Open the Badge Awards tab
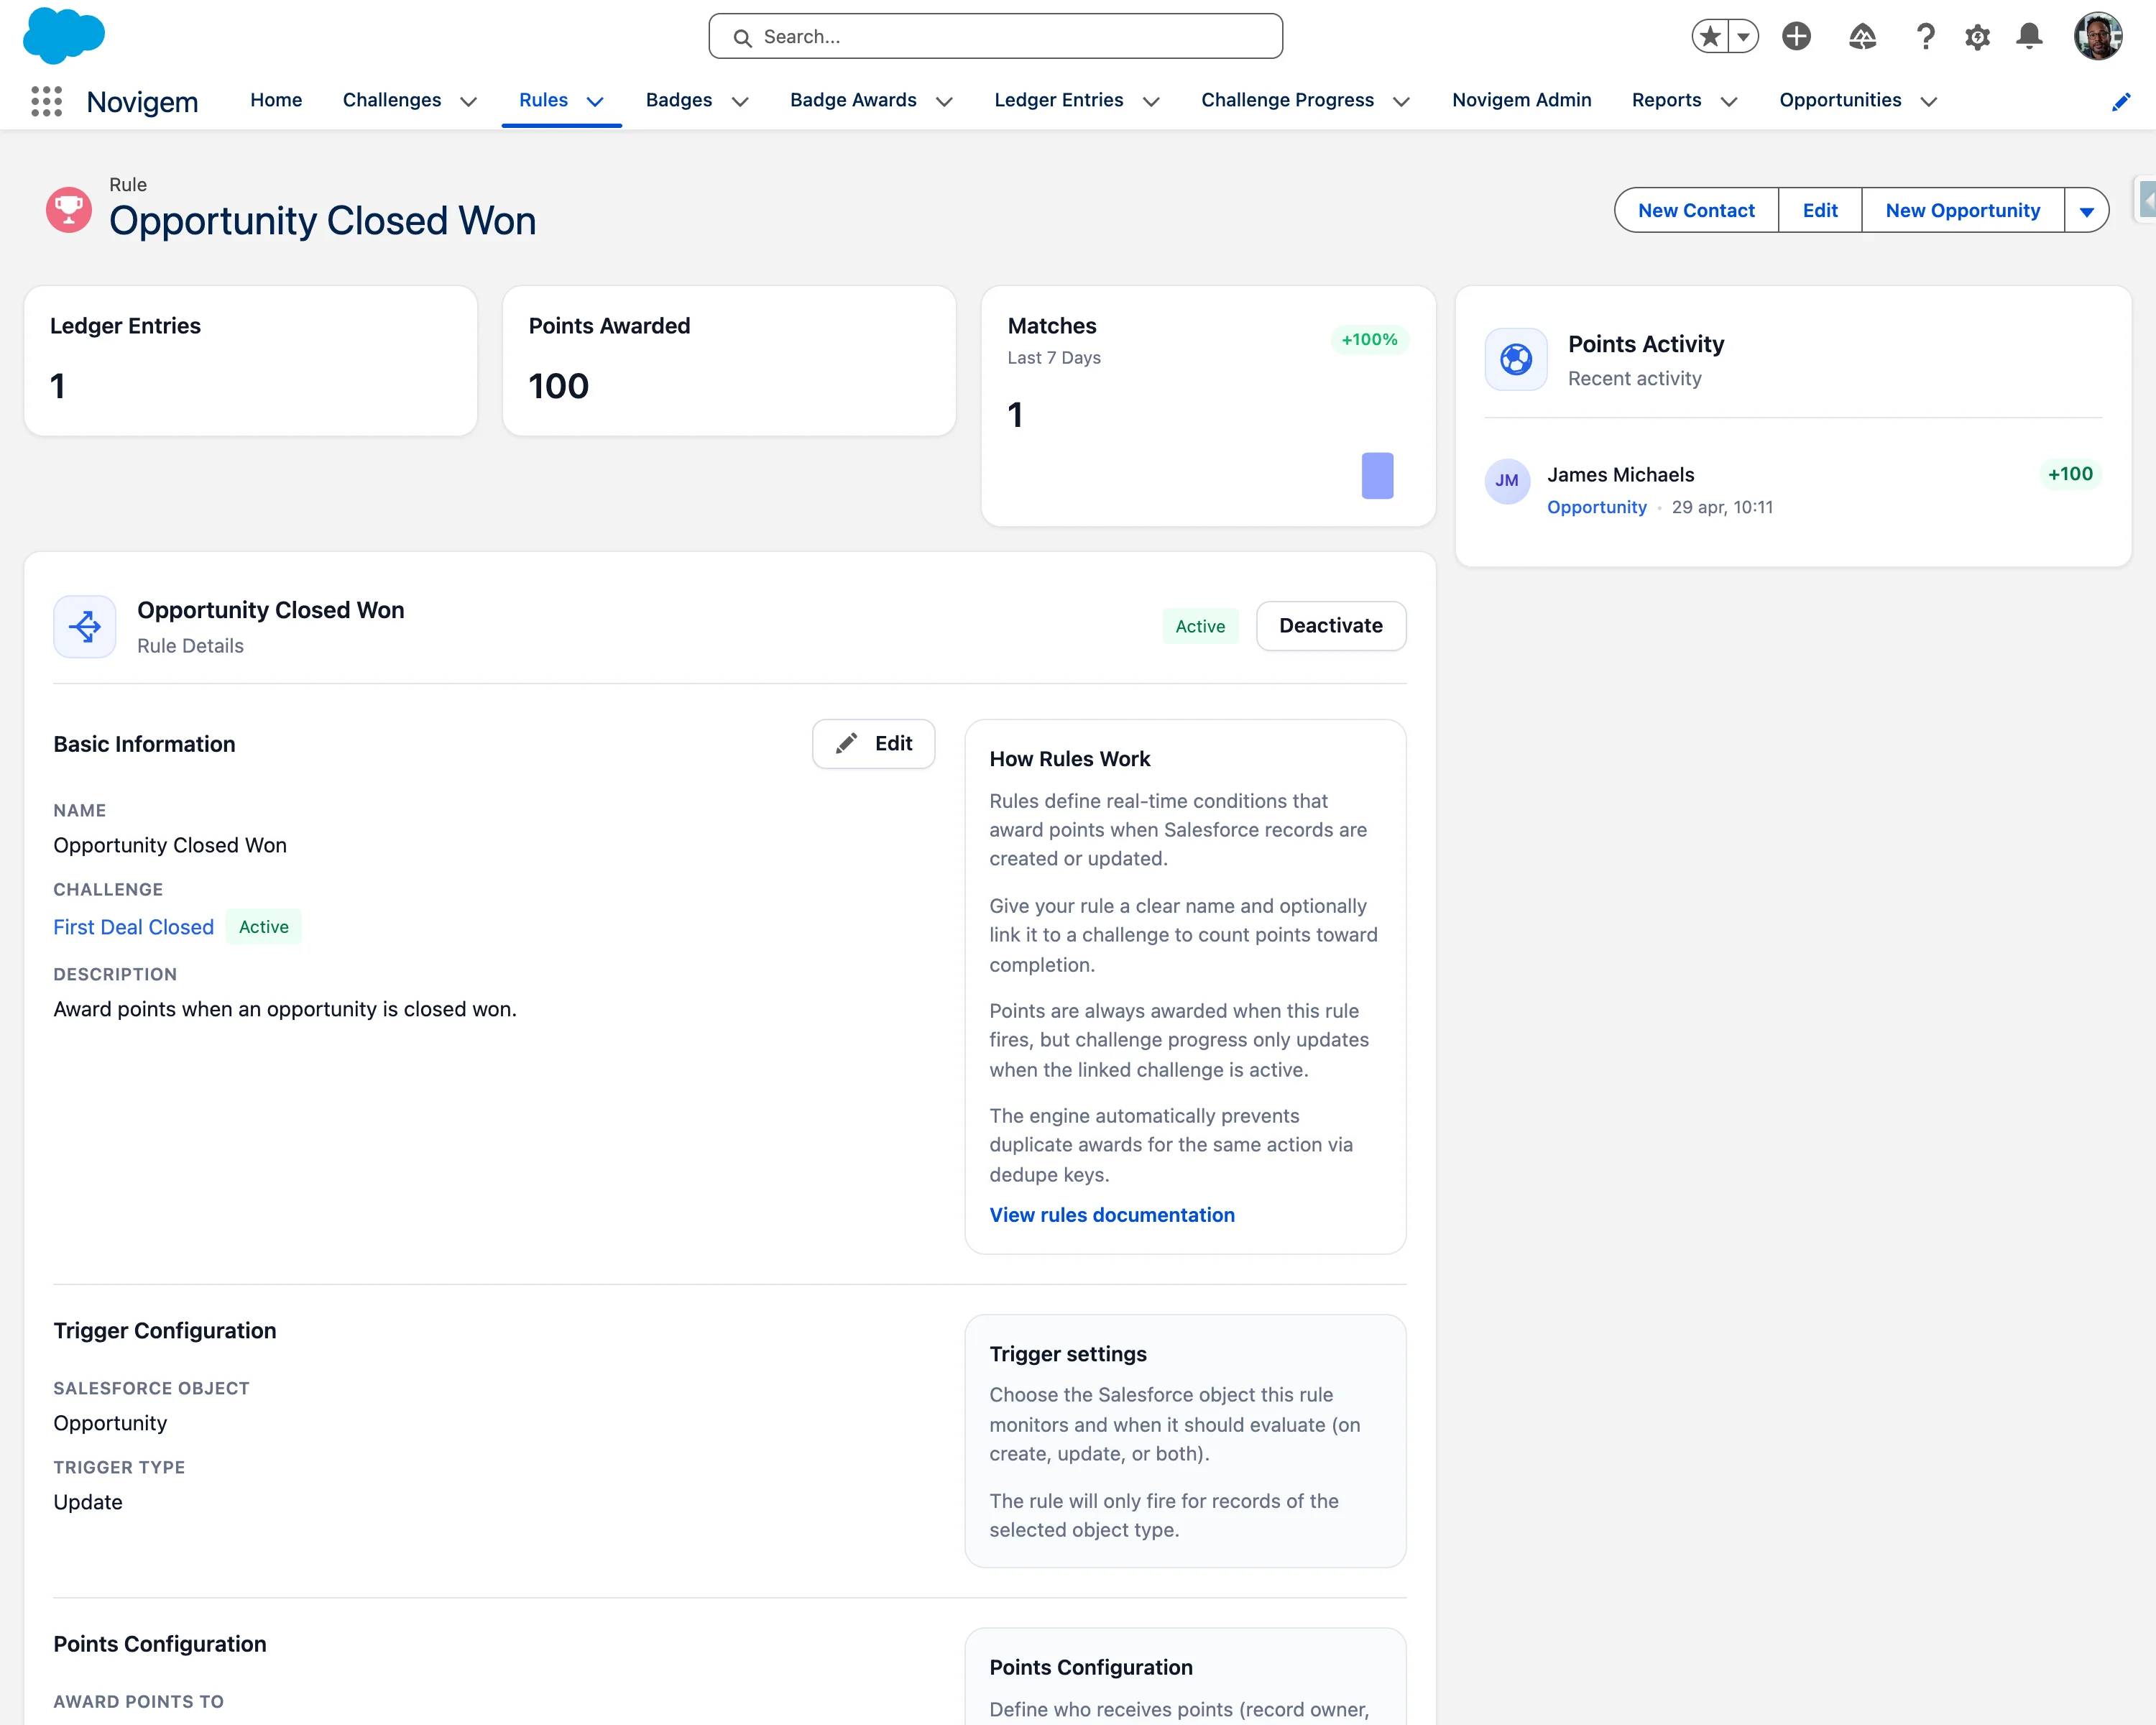Image resolution: width=2156 pixels, height=1725 pixels. pyautogui.click(x=853, y=100)
